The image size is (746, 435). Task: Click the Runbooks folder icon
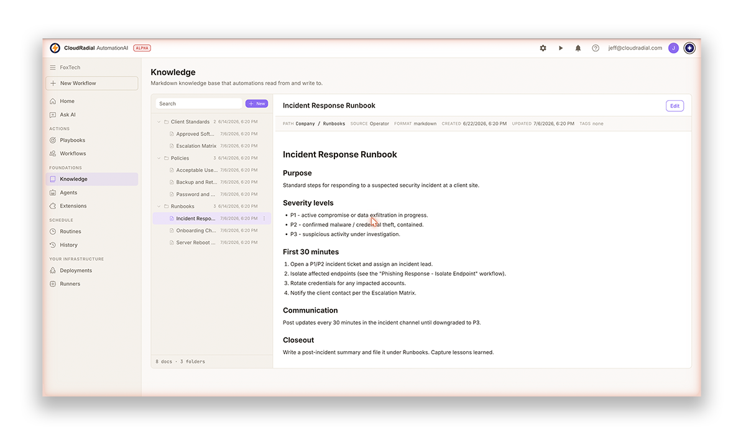coord(166,206)
